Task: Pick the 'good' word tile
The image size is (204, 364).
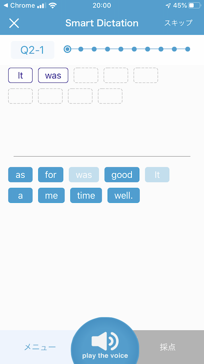Action: (122, 175)
